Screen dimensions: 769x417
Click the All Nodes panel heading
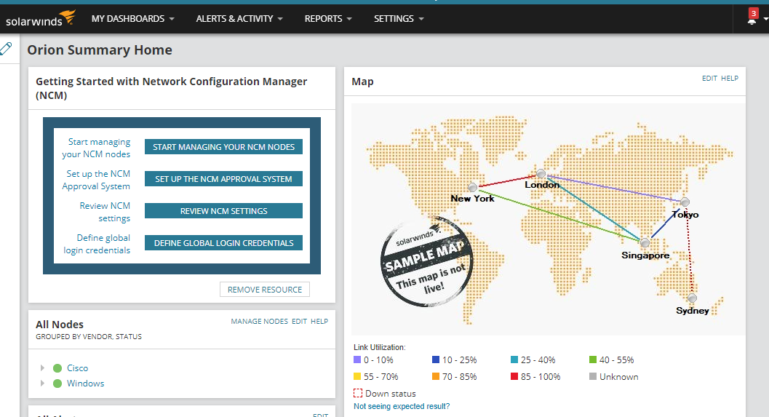coord(60,325)
